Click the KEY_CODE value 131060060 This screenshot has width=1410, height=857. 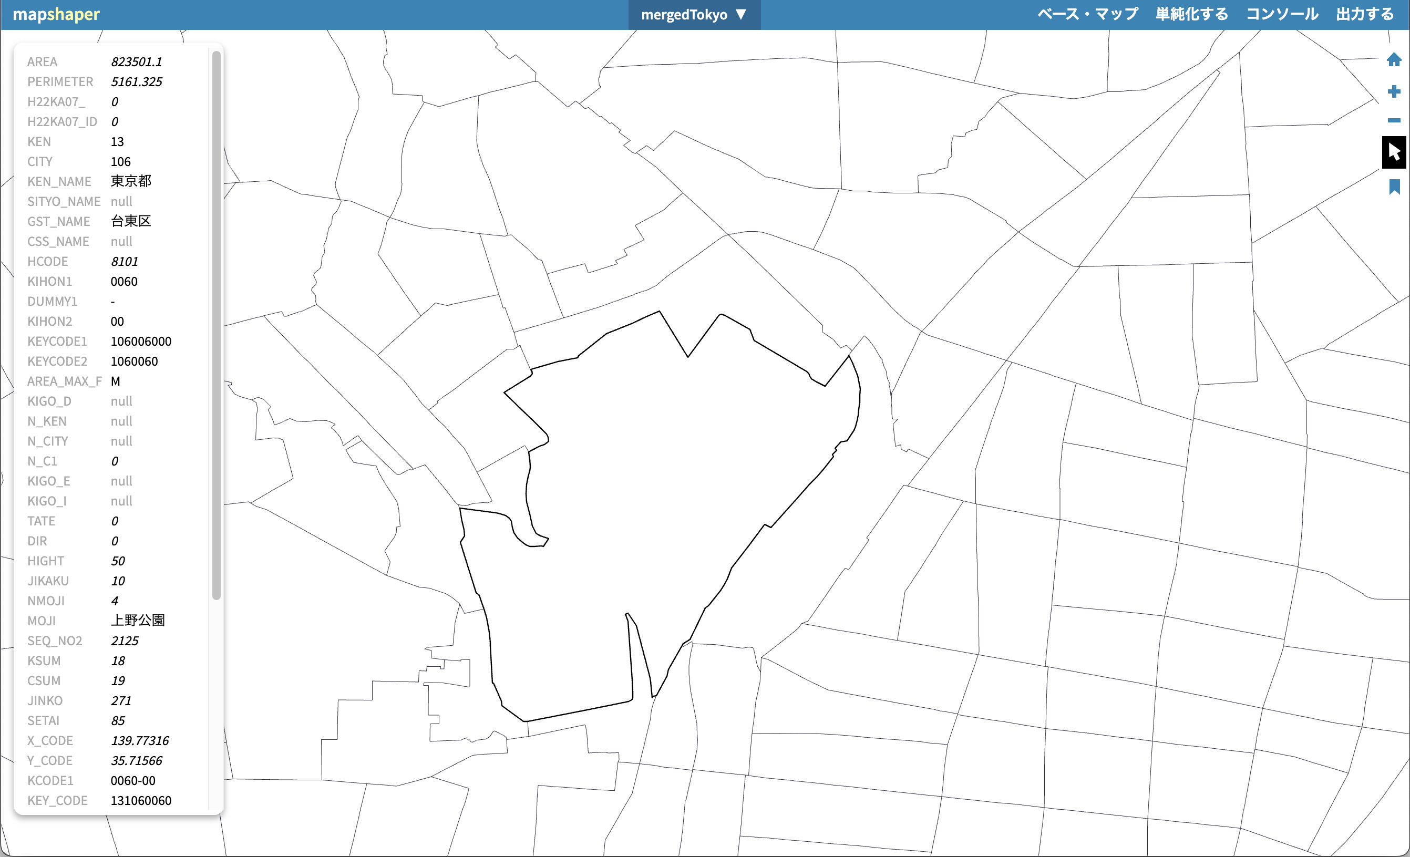pyautogui.click(x=141, y=800)
